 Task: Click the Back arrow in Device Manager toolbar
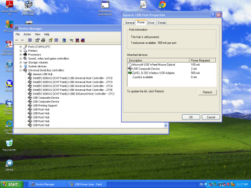17,40
